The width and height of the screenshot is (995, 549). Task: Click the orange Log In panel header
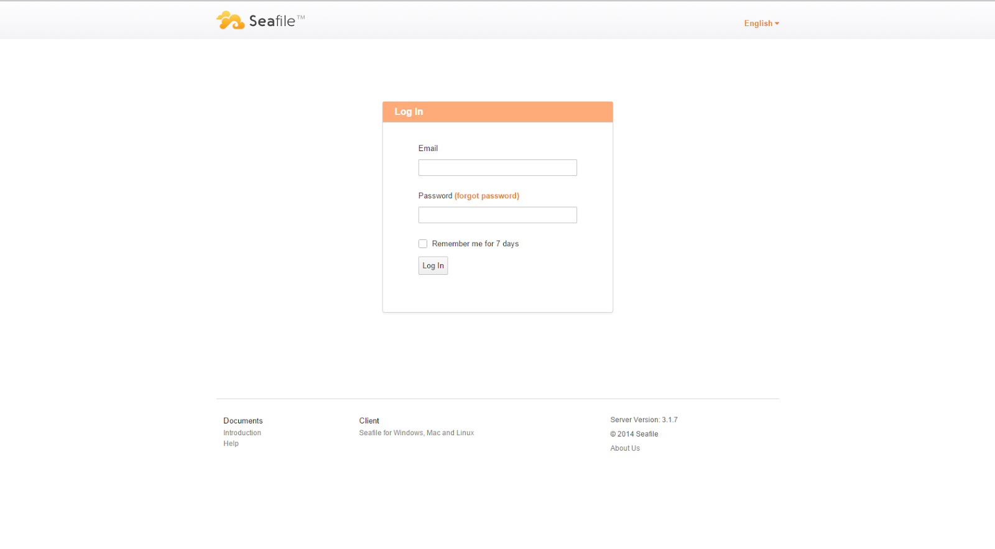(x=497, y=112)
